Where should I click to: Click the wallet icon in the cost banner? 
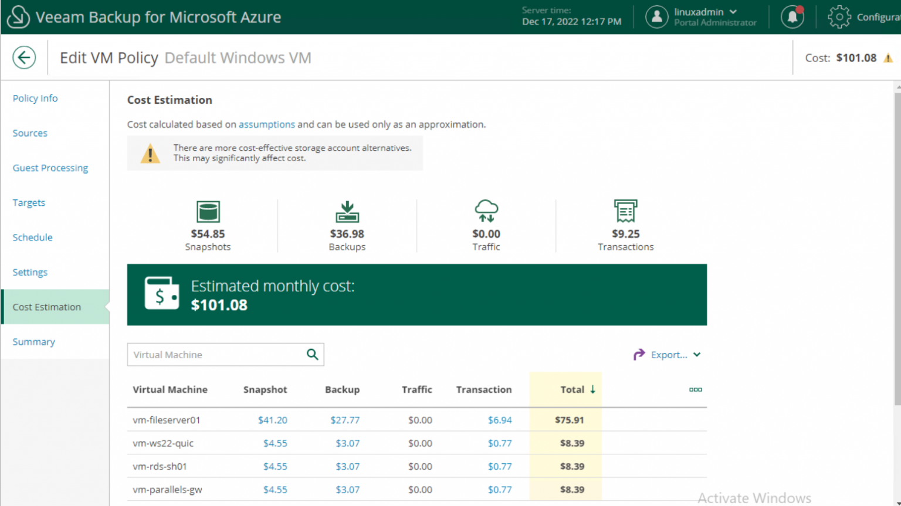[161, 294]
